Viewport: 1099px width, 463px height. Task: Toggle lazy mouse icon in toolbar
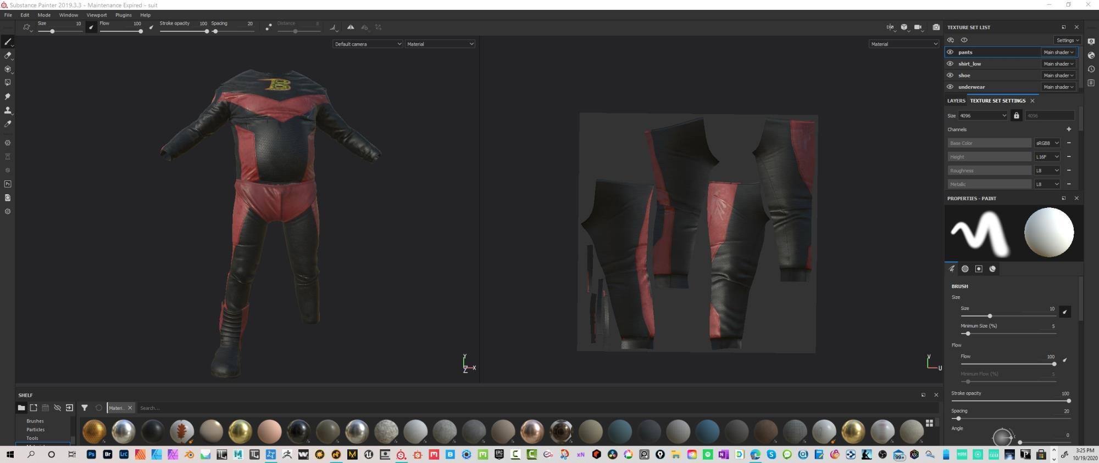[268, 27]
